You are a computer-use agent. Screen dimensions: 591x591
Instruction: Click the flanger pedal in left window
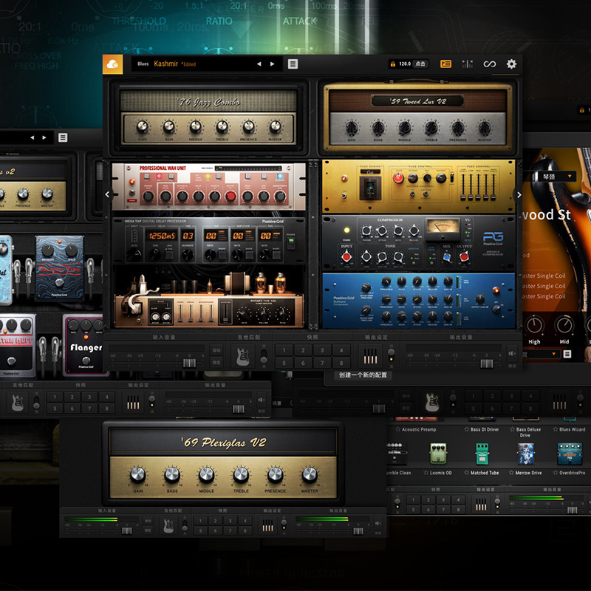[86, 345]
